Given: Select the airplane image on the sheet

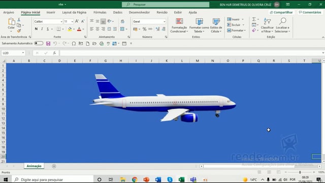Looking at the screenshot, I should 162,98.
